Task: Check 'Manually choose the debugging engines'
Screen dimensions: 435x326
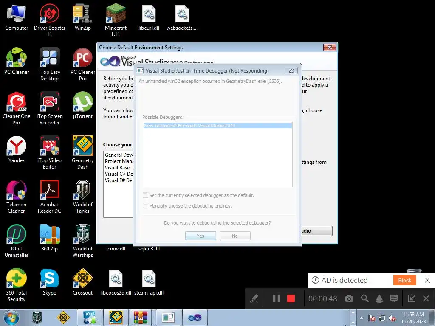Action: 145,206
